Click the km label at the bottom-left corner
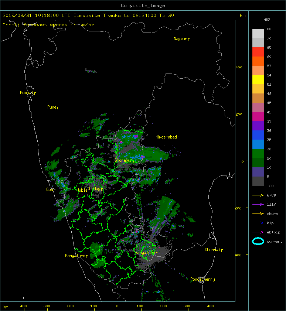286x311 pixels. [6, 307]
